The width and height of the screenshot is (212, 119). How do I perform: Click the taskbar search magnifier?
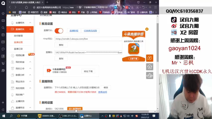tap(11, 116)
